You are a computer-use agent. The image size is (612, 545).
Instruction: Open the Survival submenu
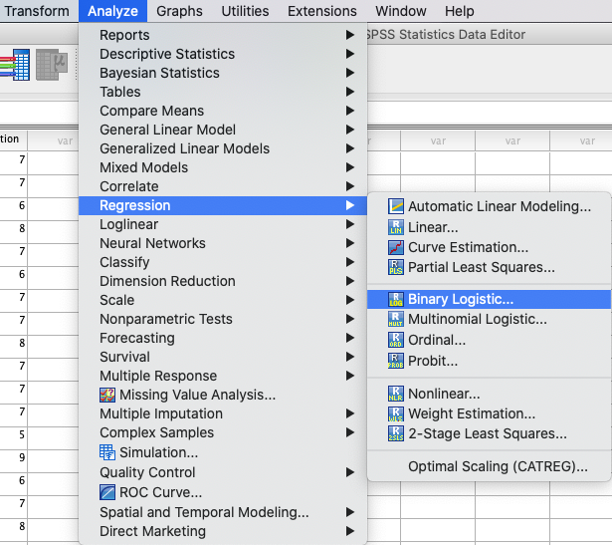pos(223,357)
